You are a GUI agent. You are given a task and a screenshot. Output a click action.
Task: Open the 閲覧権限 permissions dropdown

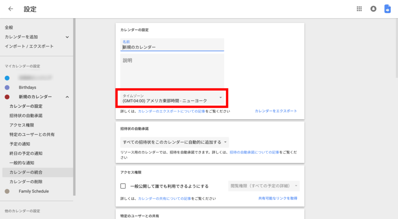coord(264,186)
